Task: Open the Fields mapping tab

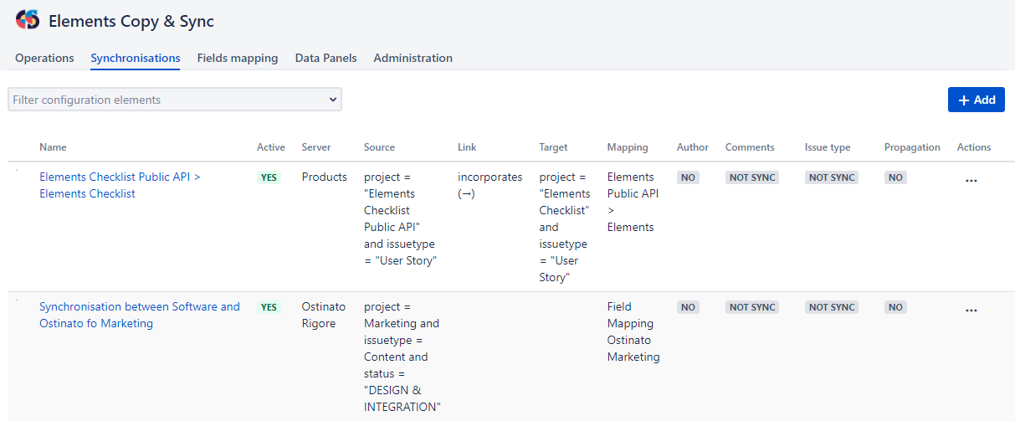Action: coord(238,58)
